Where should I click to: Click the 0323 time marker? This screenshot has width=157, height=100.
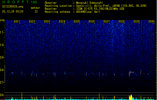(x=47, y=21)
